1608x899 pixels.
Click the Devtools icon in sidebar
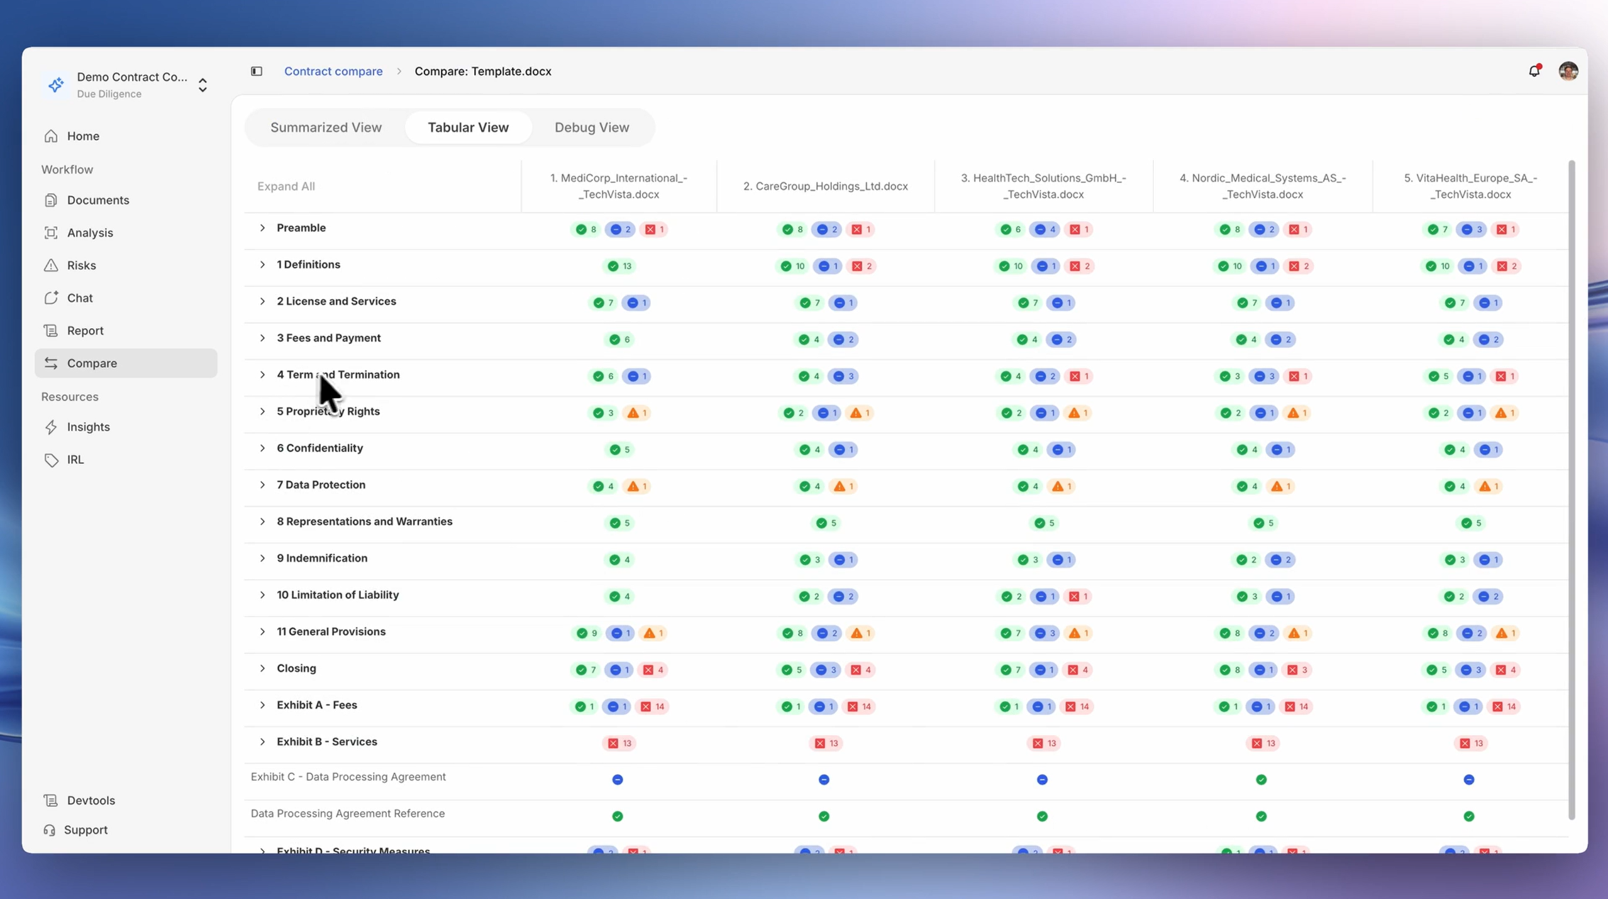pyautogui.click(x=51, y=800)
